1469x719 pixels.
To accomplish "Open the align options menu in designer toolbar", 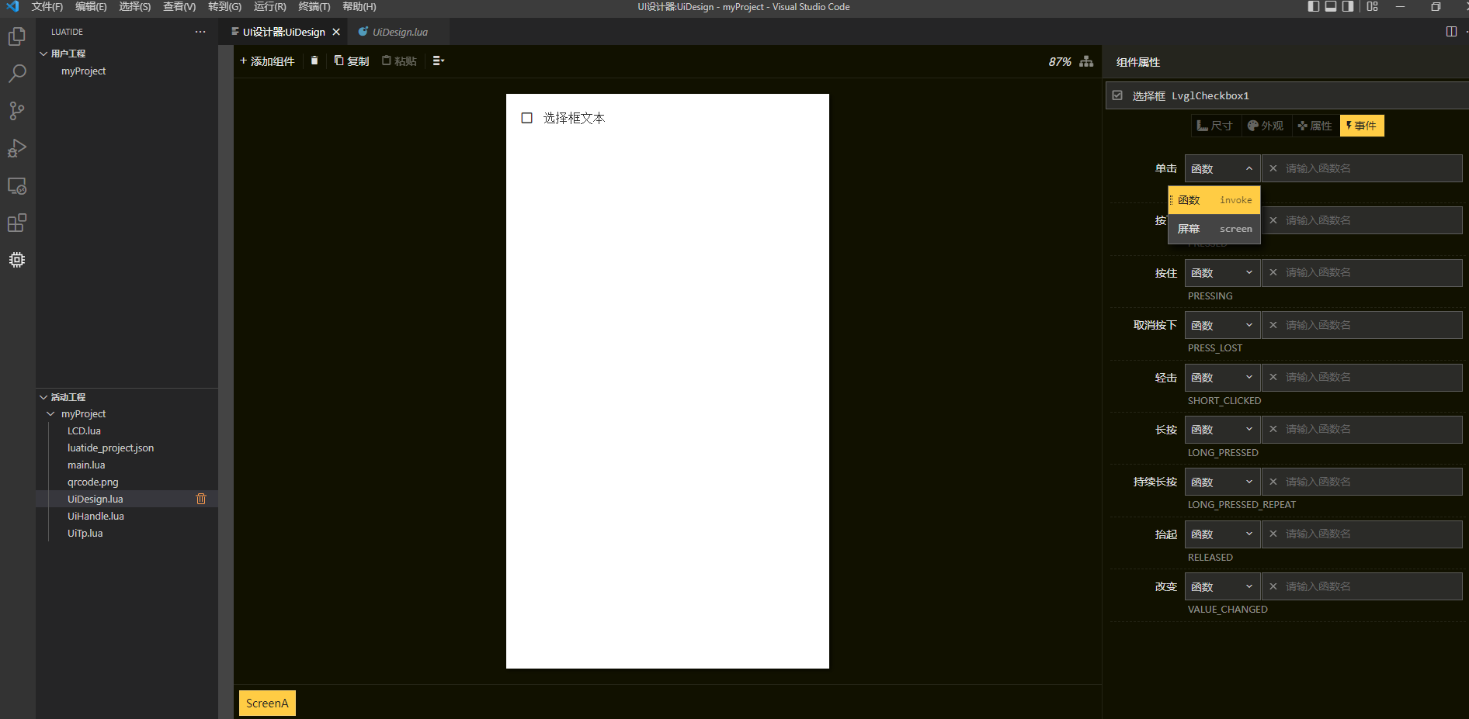I will (x=439, y=60).
